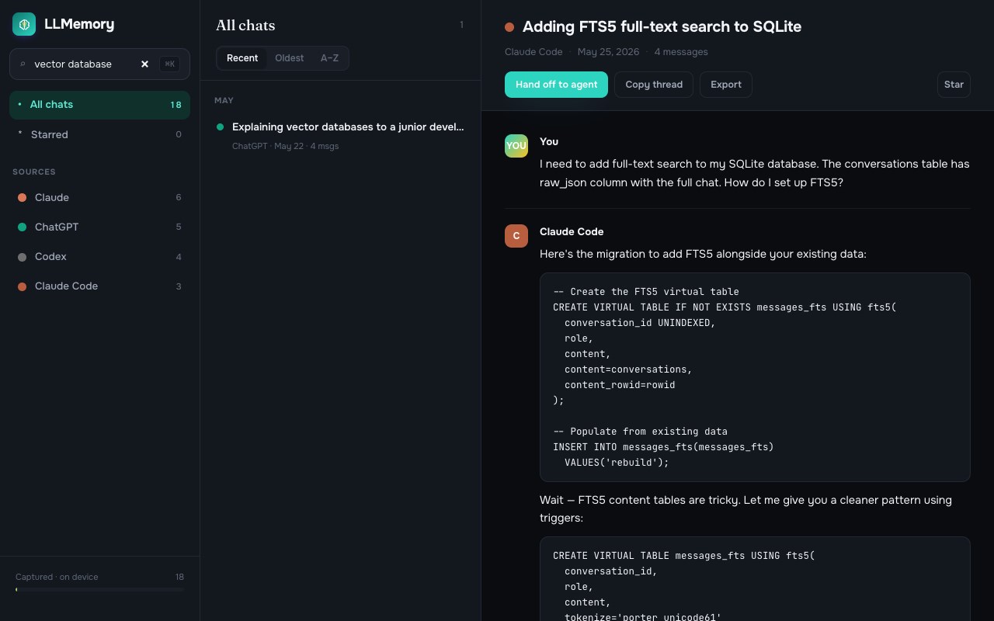Click the green dot beside the vector databases chat
The image size is (994, 621).
click(221, 127)
